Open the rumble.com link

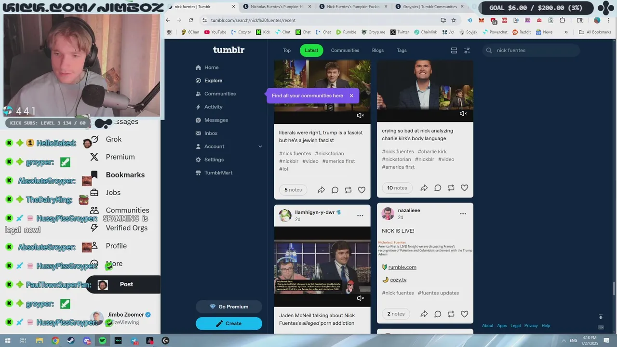click(x=402, y=267)
